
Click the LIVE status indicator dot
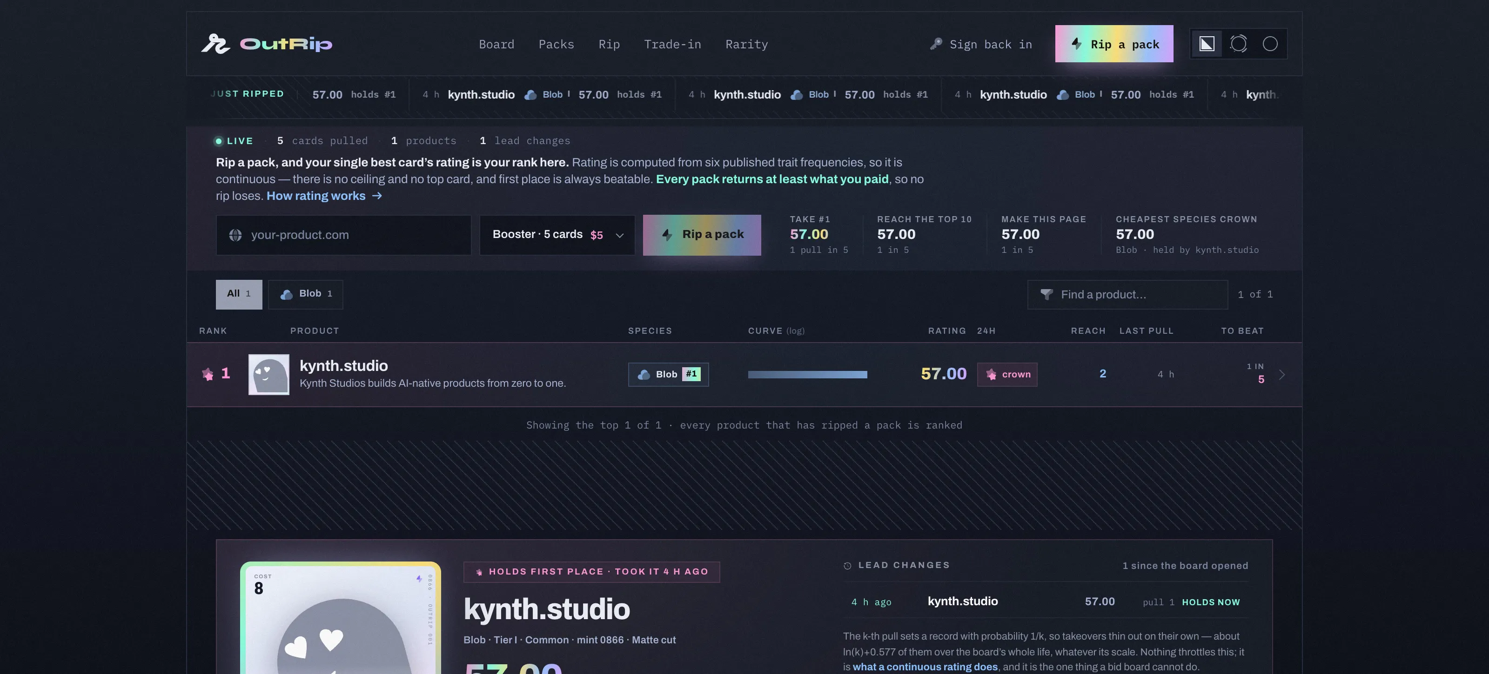click(219, 141)
